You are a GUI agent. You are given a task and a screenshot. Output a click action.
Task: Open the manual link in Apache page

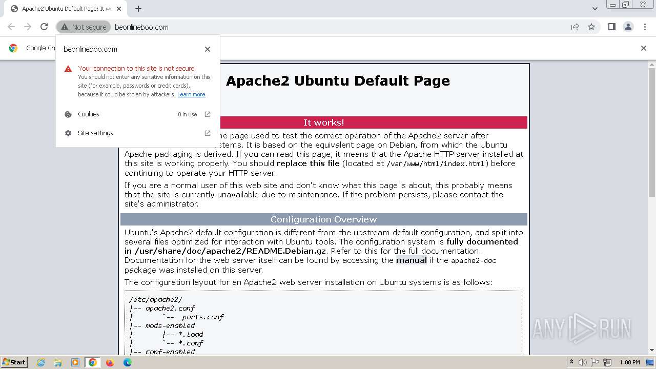tap(411, 260)
